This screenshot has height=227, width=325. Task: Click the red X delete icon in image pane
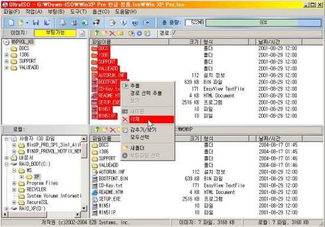[112, 33]
